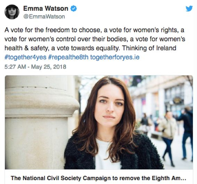The height and width of the screenshot is (184, 197).
Task: Open the link card preview photo
Action: pos(99,122)
